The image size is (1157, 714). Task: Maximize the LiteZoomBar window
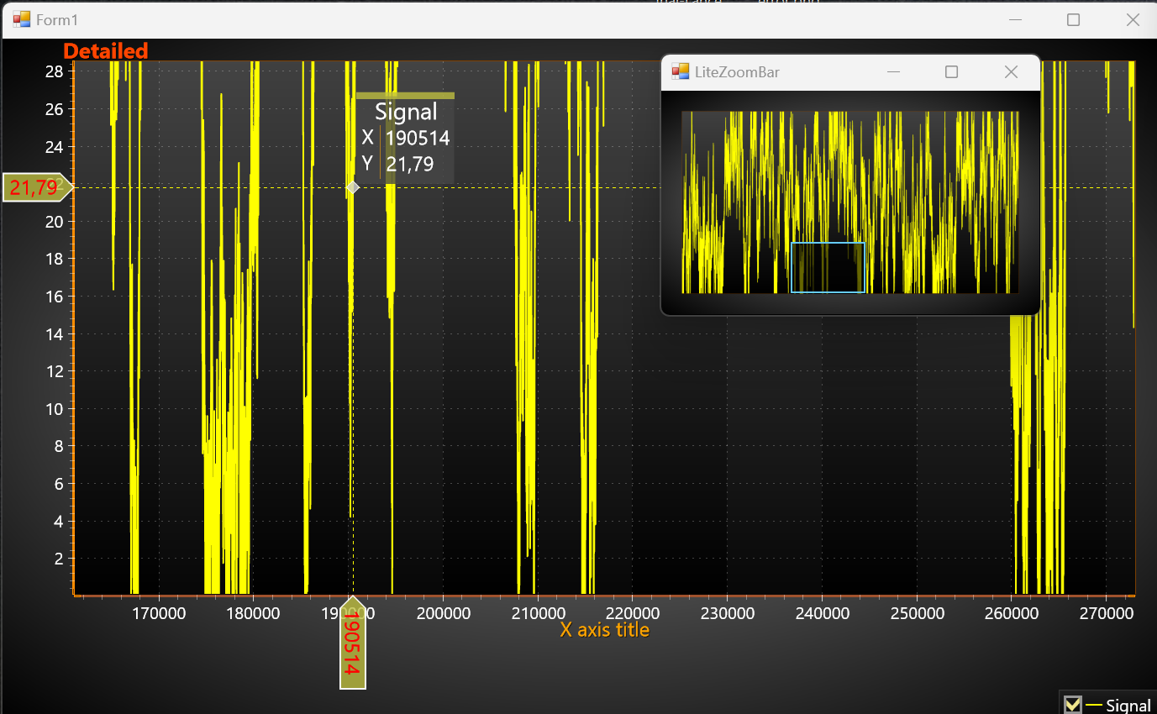pos(951,72)
